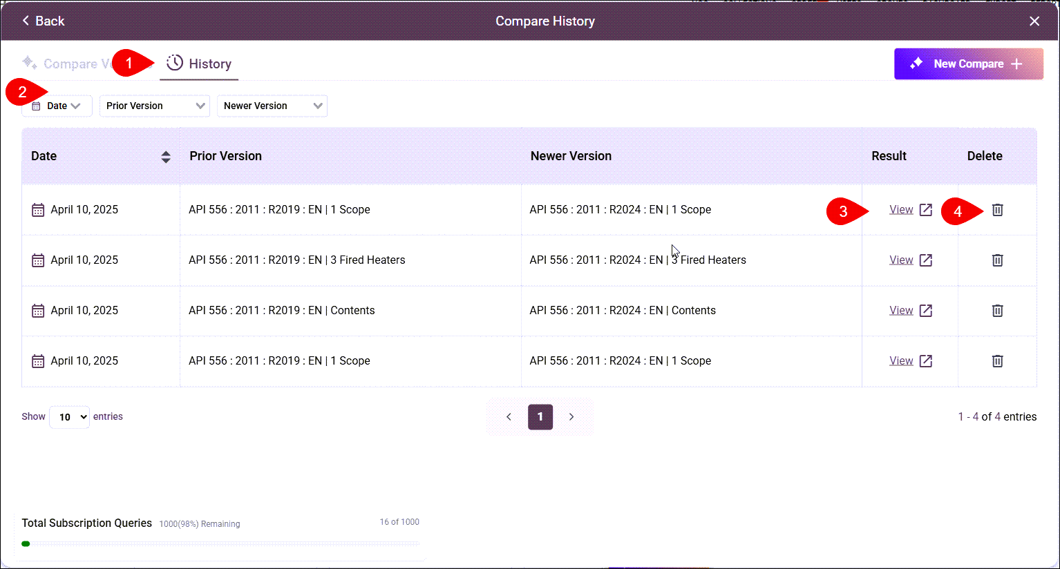Click '16 of 1000' usage text
Viewport: 1060px width, 569px height.
pyautogui.click(x=399, y=522)
